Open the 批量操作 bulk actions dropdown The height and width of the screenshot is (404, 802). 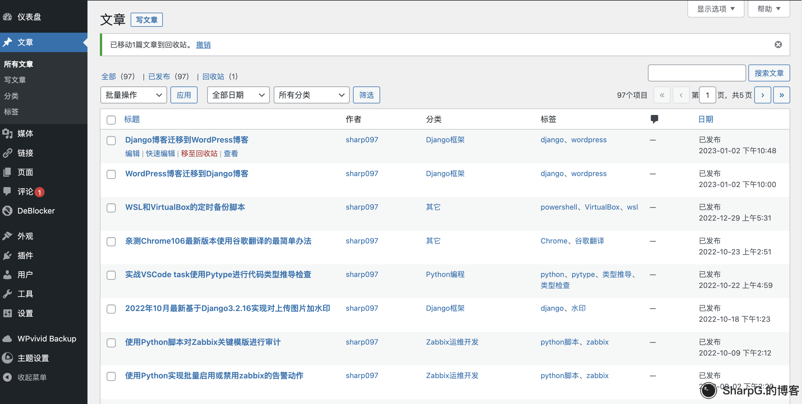133,95
